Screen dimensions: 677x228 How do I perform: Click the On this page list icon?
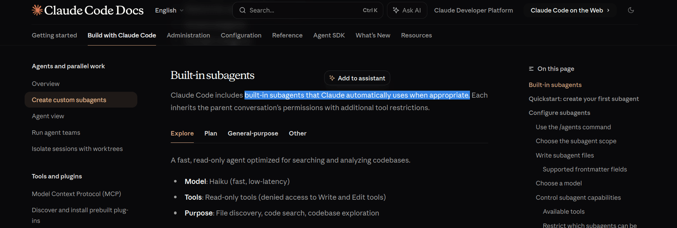(x=531, y=69)
